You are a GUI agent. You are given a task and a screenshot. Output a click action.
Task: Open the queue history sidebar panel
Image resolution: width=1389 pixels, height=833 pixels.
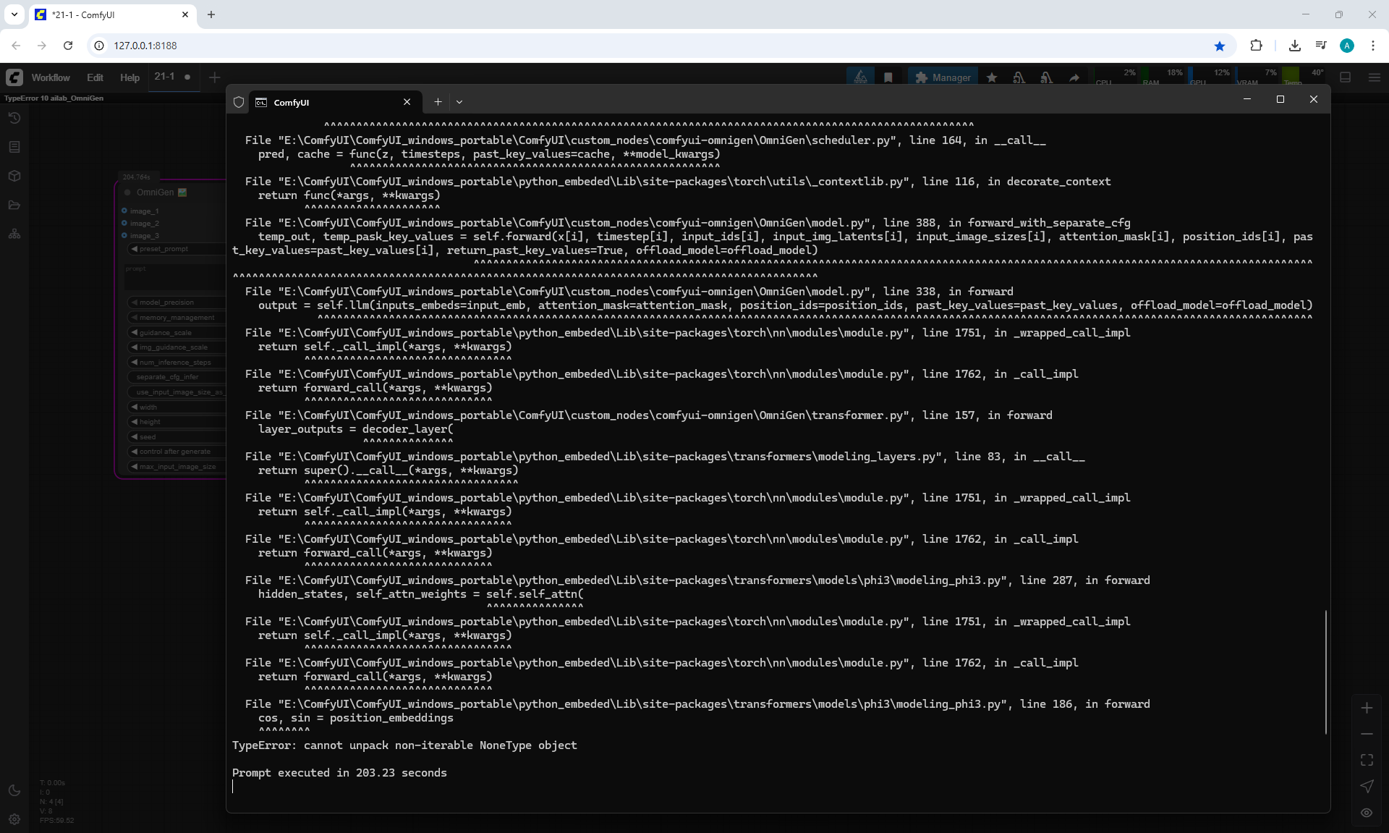pyautogui.click(x=14, y=118)
